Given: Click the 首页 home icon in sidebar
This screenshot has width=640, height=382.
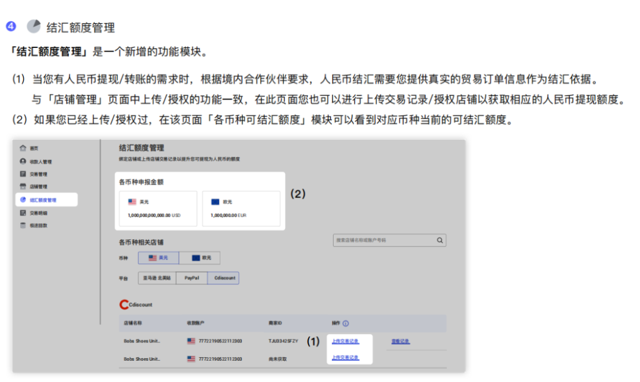Looking at the screenshot, I should point(23,148).
